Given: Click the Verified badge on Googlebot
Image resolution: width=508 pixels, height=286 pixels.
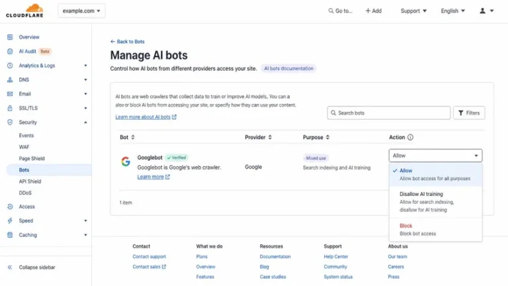Looking at the screenshot, I should tap(177, 158).
